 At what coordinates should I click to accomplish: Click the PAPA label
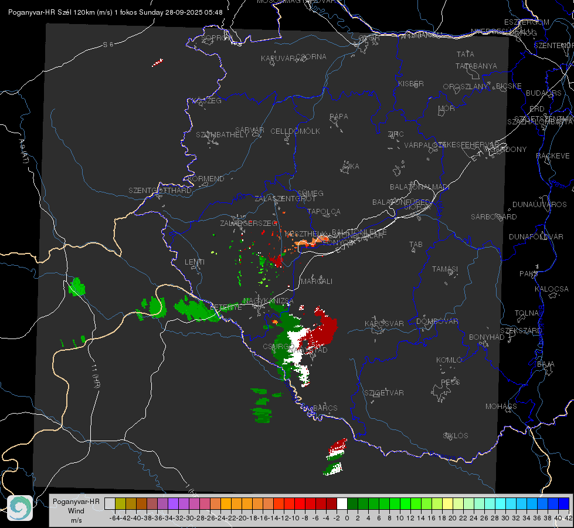[339, 117]
